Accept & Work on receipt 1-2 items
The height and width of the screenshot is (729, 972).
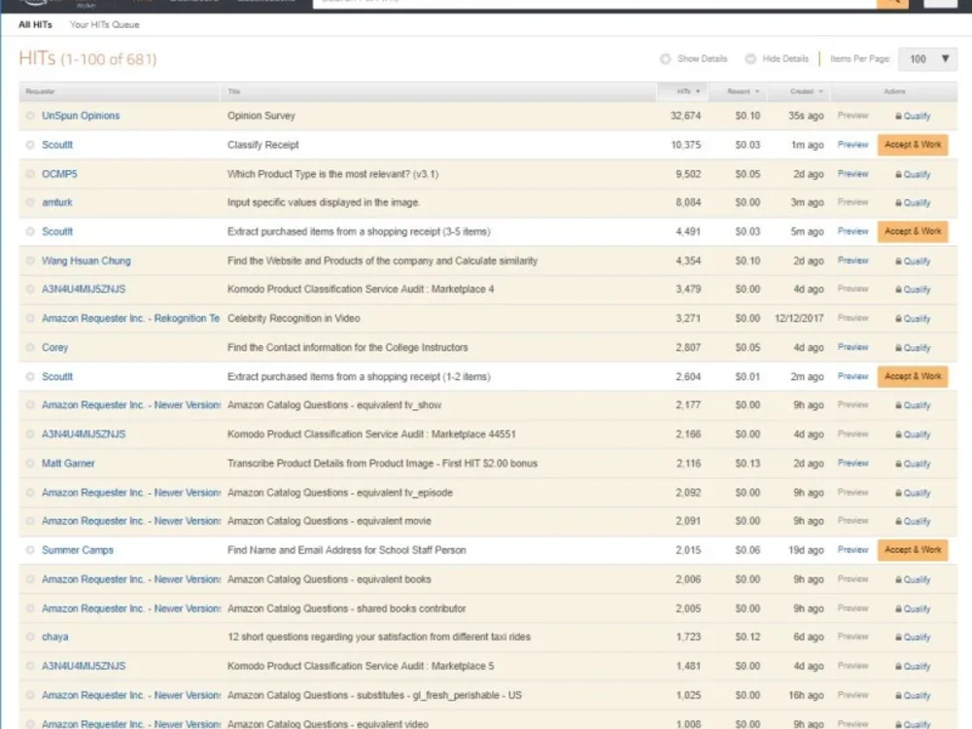click(x=913, y=377)
